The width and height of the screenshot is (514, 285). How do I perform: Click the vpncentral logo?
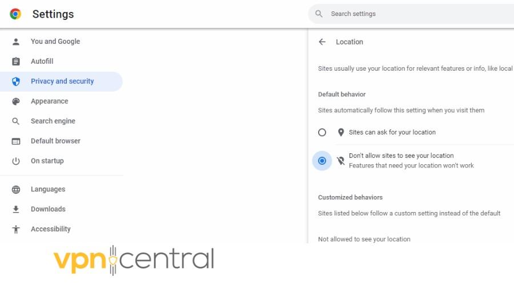coord(134,260)
